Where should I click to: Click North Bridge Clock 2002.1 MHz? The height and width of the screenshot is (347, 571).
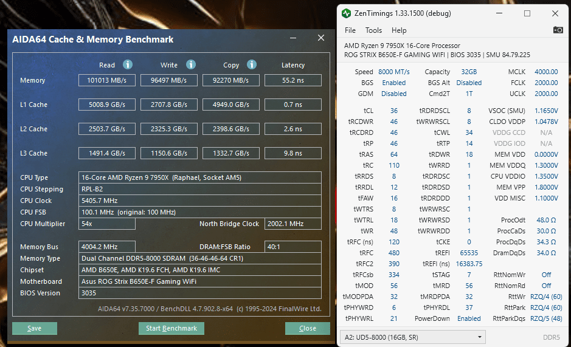pos(292,224)
